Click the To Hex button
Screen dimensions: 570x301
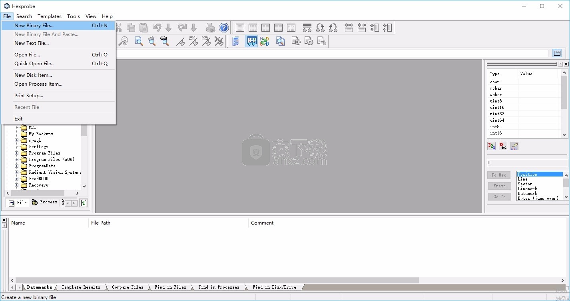coord(499,175)
